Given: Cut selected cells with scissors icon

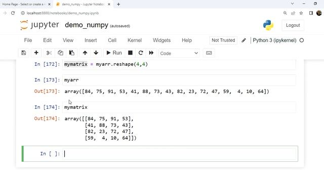Looking at the screenshot, I should 49,53.
